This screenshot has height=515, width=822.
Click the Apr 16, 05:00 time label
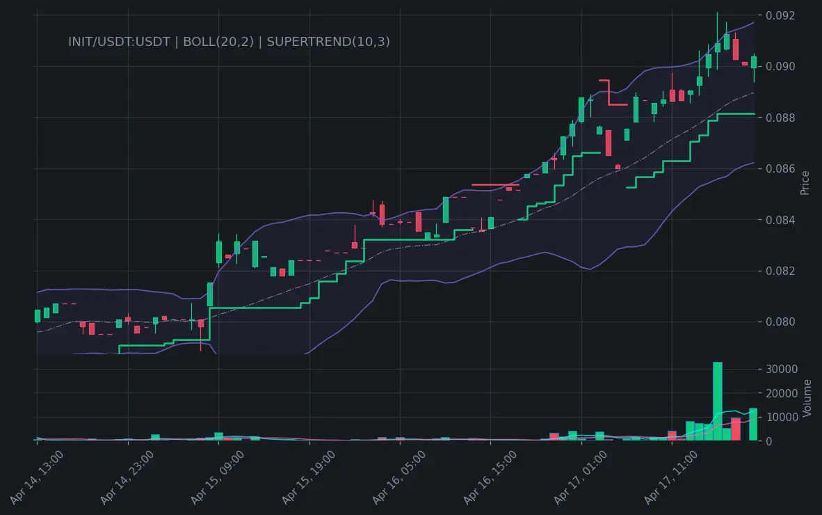[398, 477]
